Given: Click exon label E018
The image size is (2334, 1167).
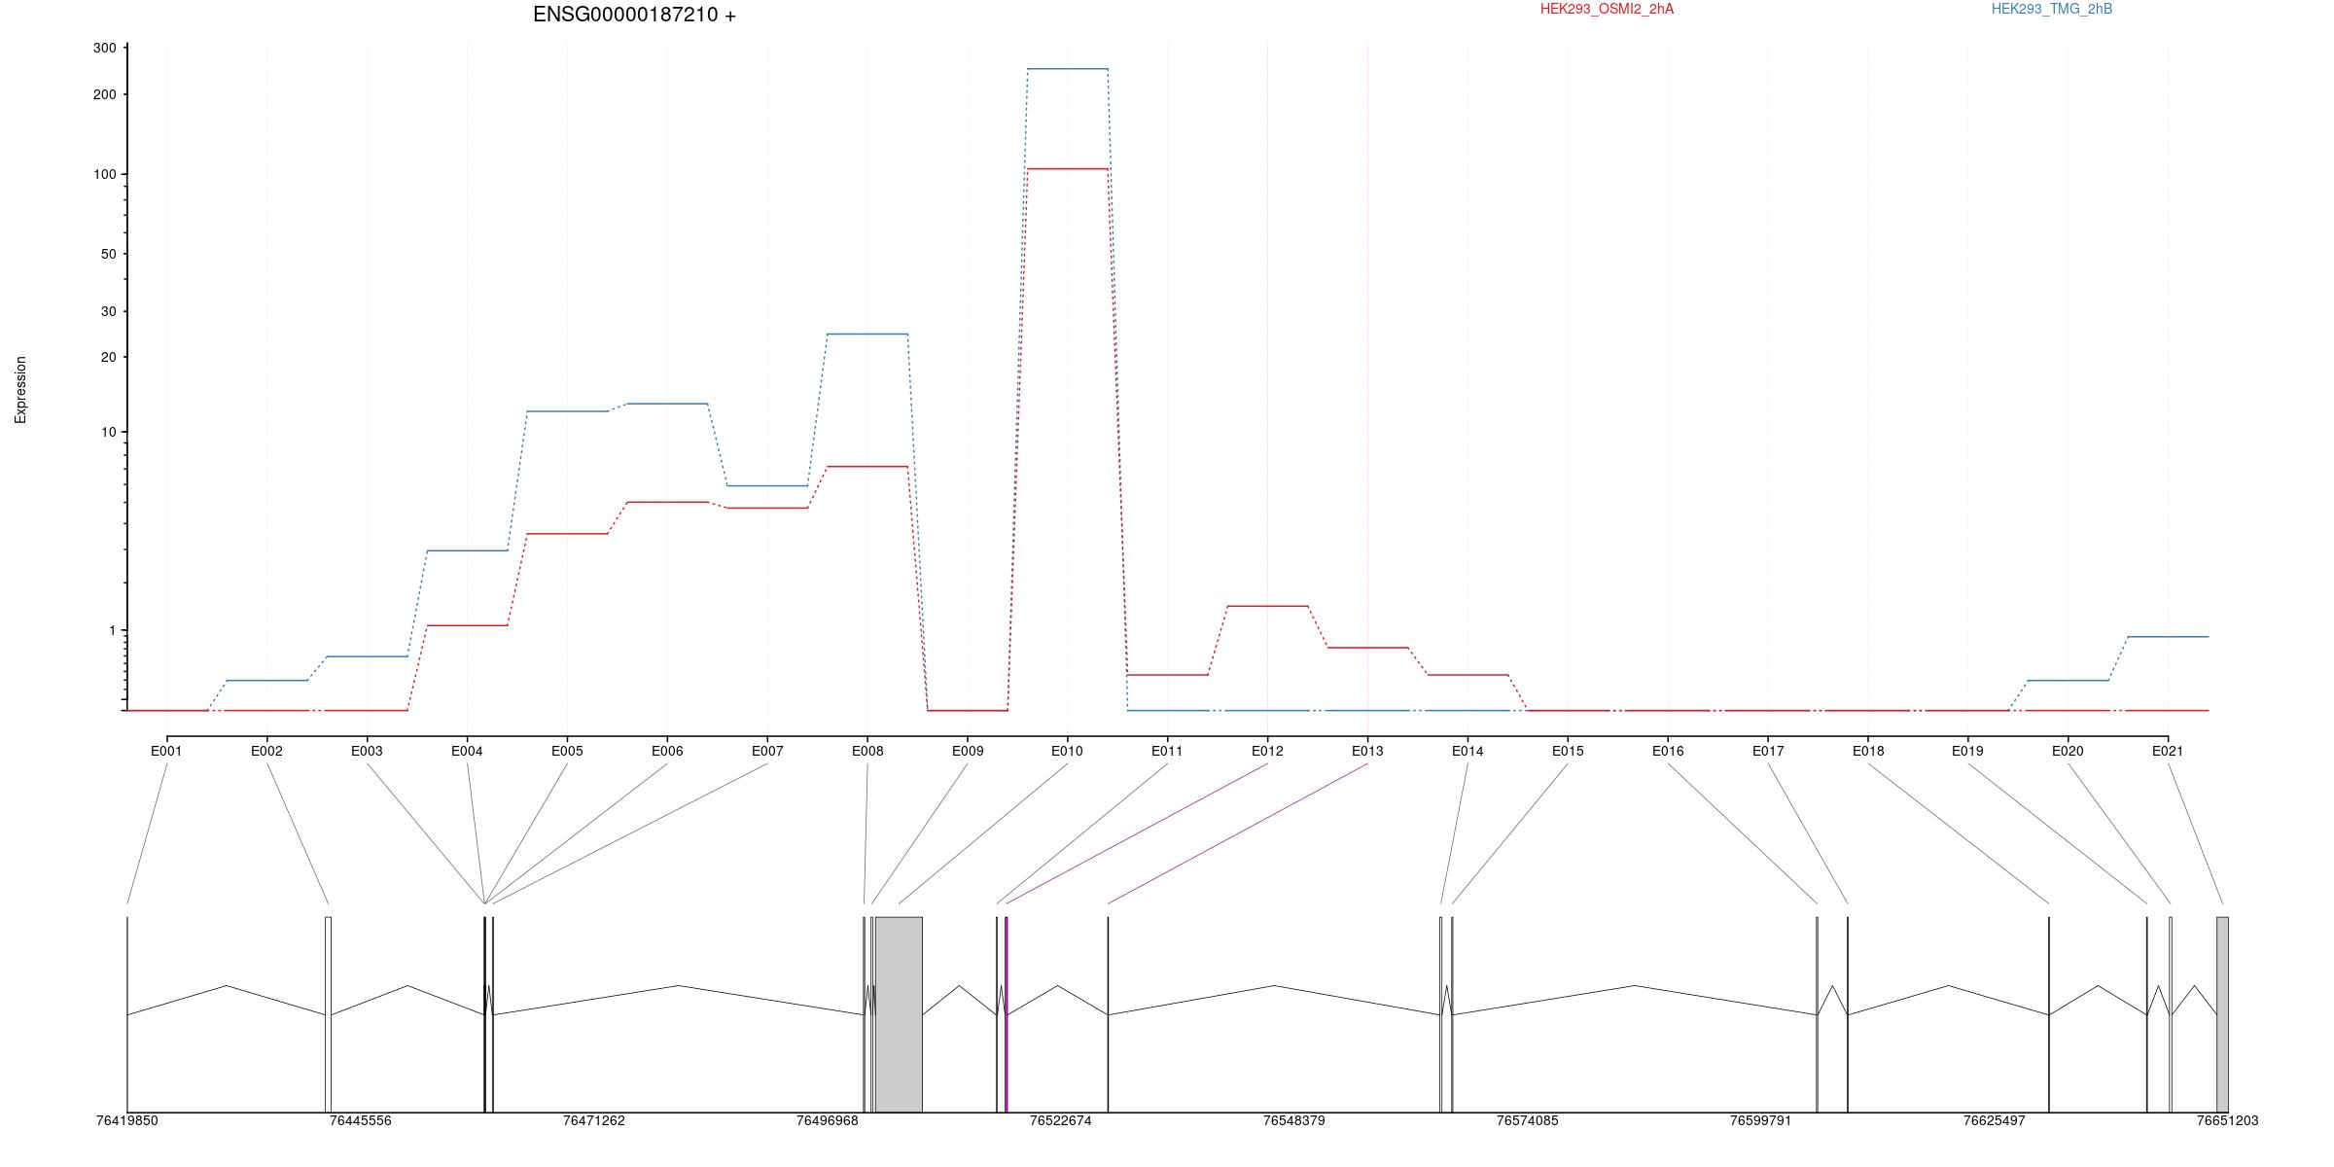Looking at the screenshot, I should tap(1868, 751).
